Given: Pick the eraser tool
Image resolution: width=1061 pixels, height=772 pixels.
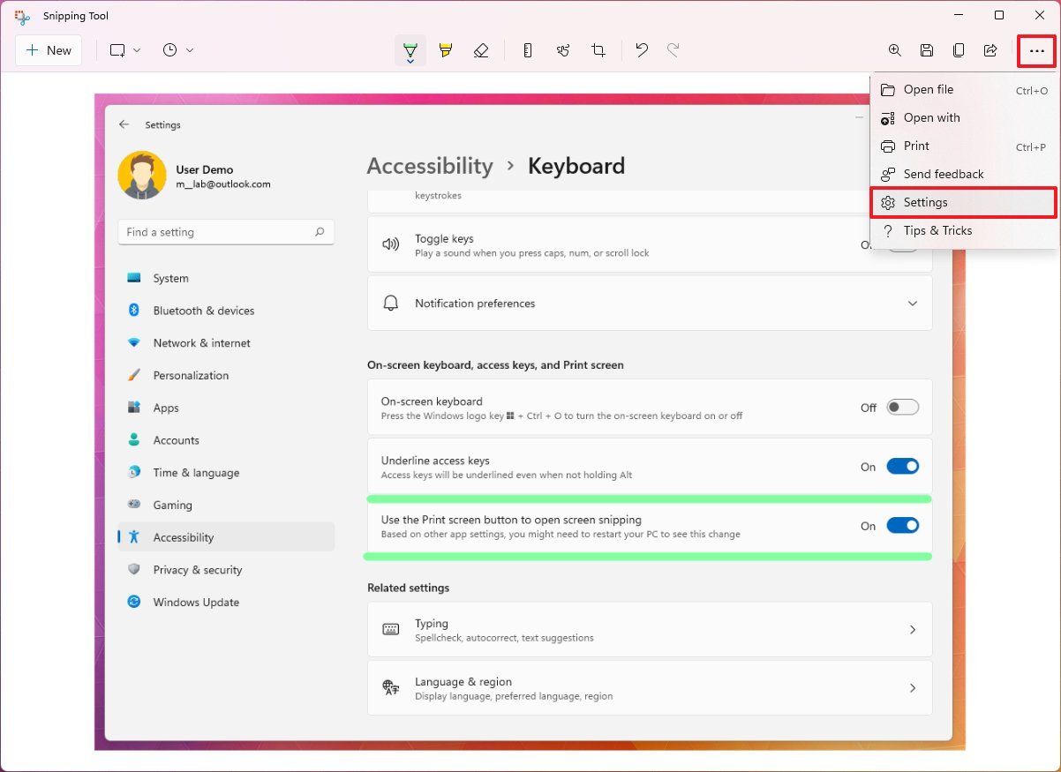Looking at the screenshot, I should point(481,50).
